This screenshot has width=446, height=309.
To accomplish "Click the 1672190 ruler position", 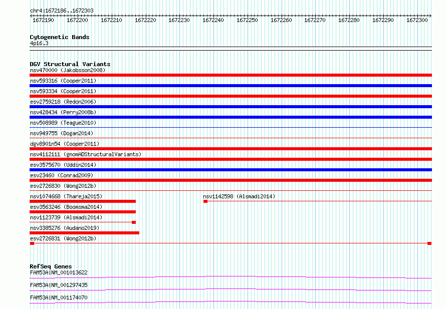I will 43,20.
